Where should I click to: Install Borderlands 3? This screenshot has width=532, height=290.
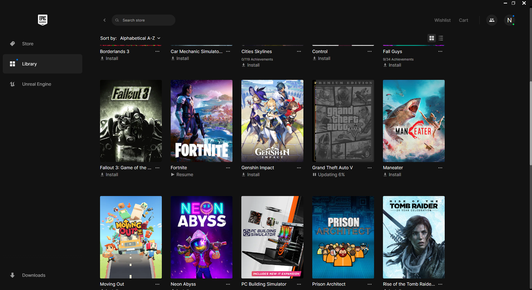pos(109,58)
